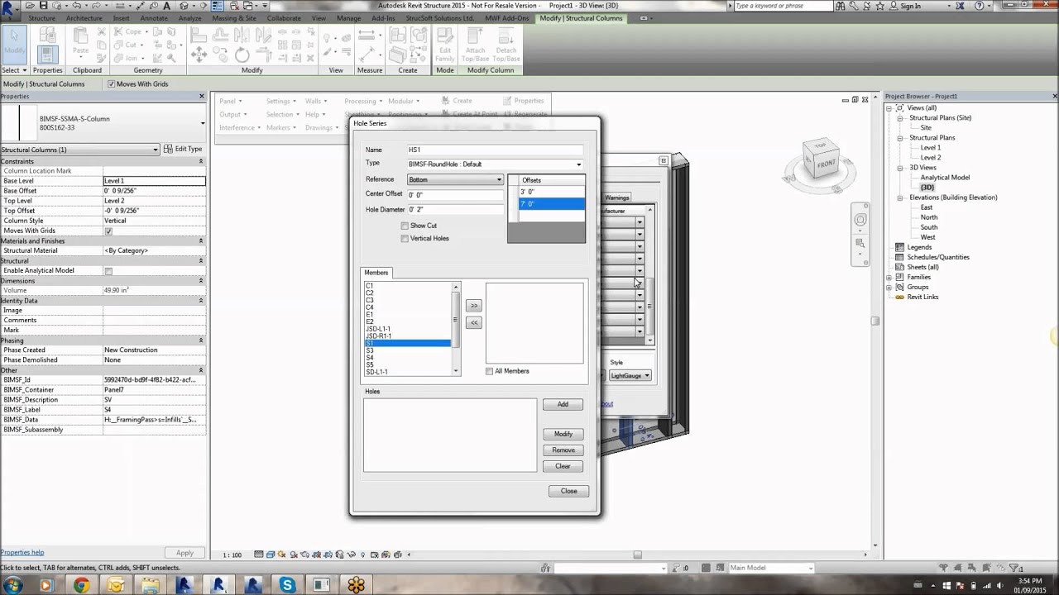This screenshot has width=1059, height=595.
Task: Click the view horizontal scrollbar thumb
Action: (637, 555)
